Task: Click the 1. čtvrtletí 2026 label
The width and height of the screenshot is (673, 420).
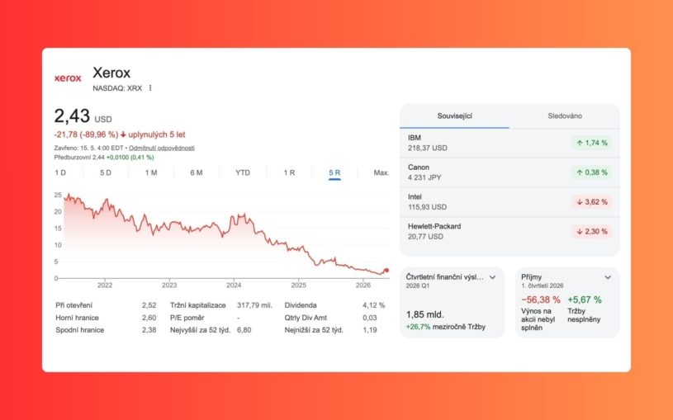Action: coord(542,286)
